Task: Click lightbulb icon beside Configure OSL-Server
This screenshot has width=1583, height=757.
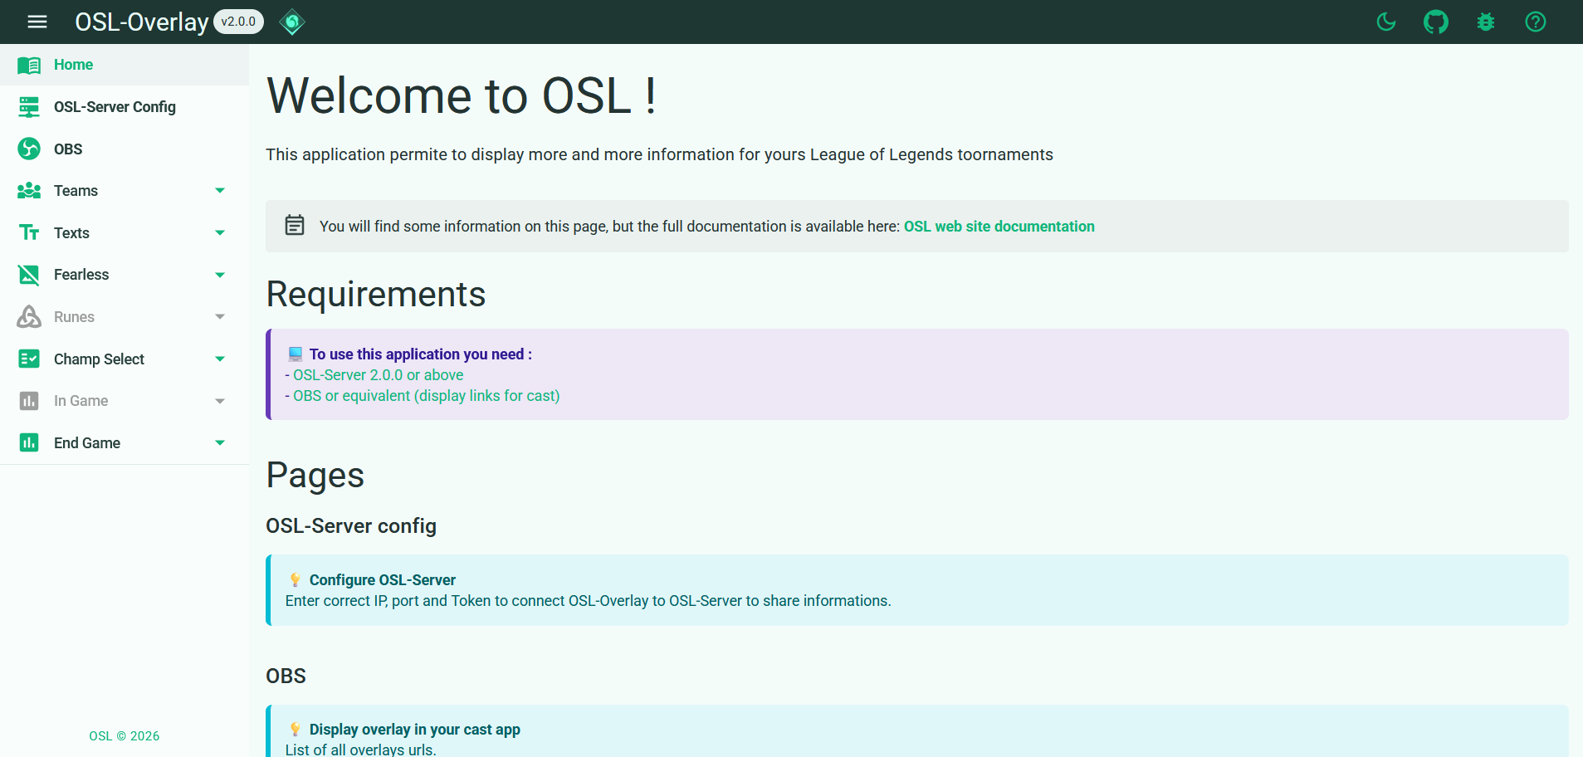Action: [296, 580]
